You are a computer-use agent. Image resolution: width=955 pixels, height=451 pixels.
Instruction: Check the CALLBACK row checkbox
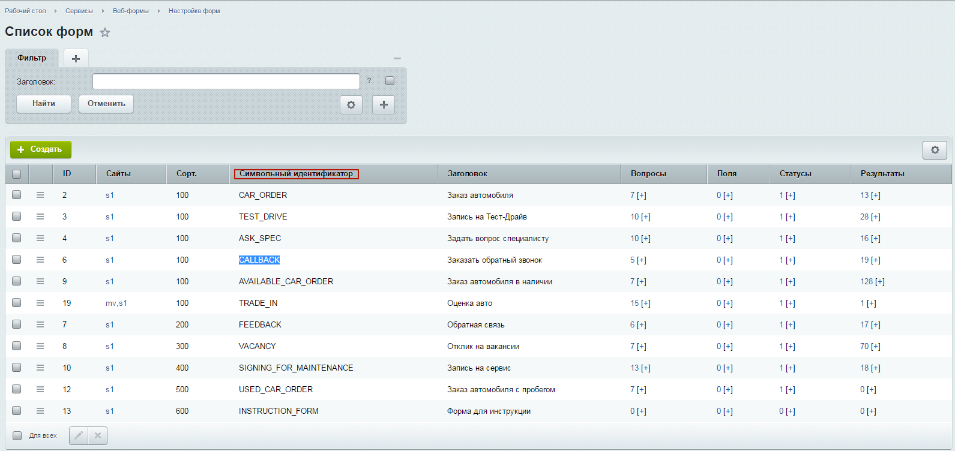(x=17, y=260)
